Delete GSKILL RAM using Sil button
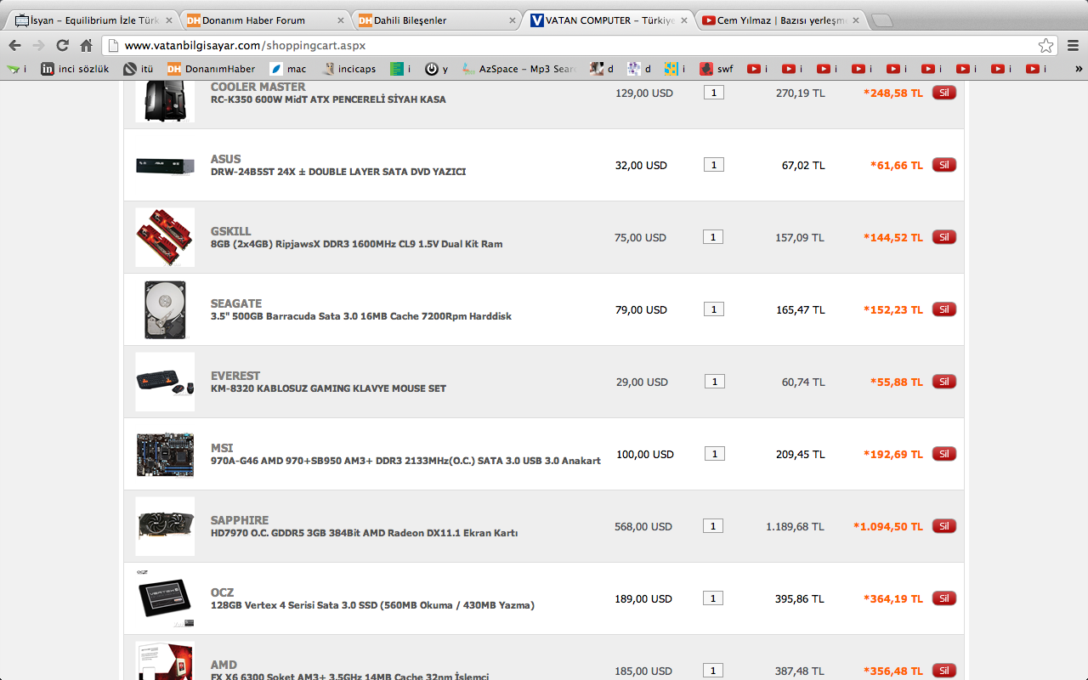 pos(943,237)
